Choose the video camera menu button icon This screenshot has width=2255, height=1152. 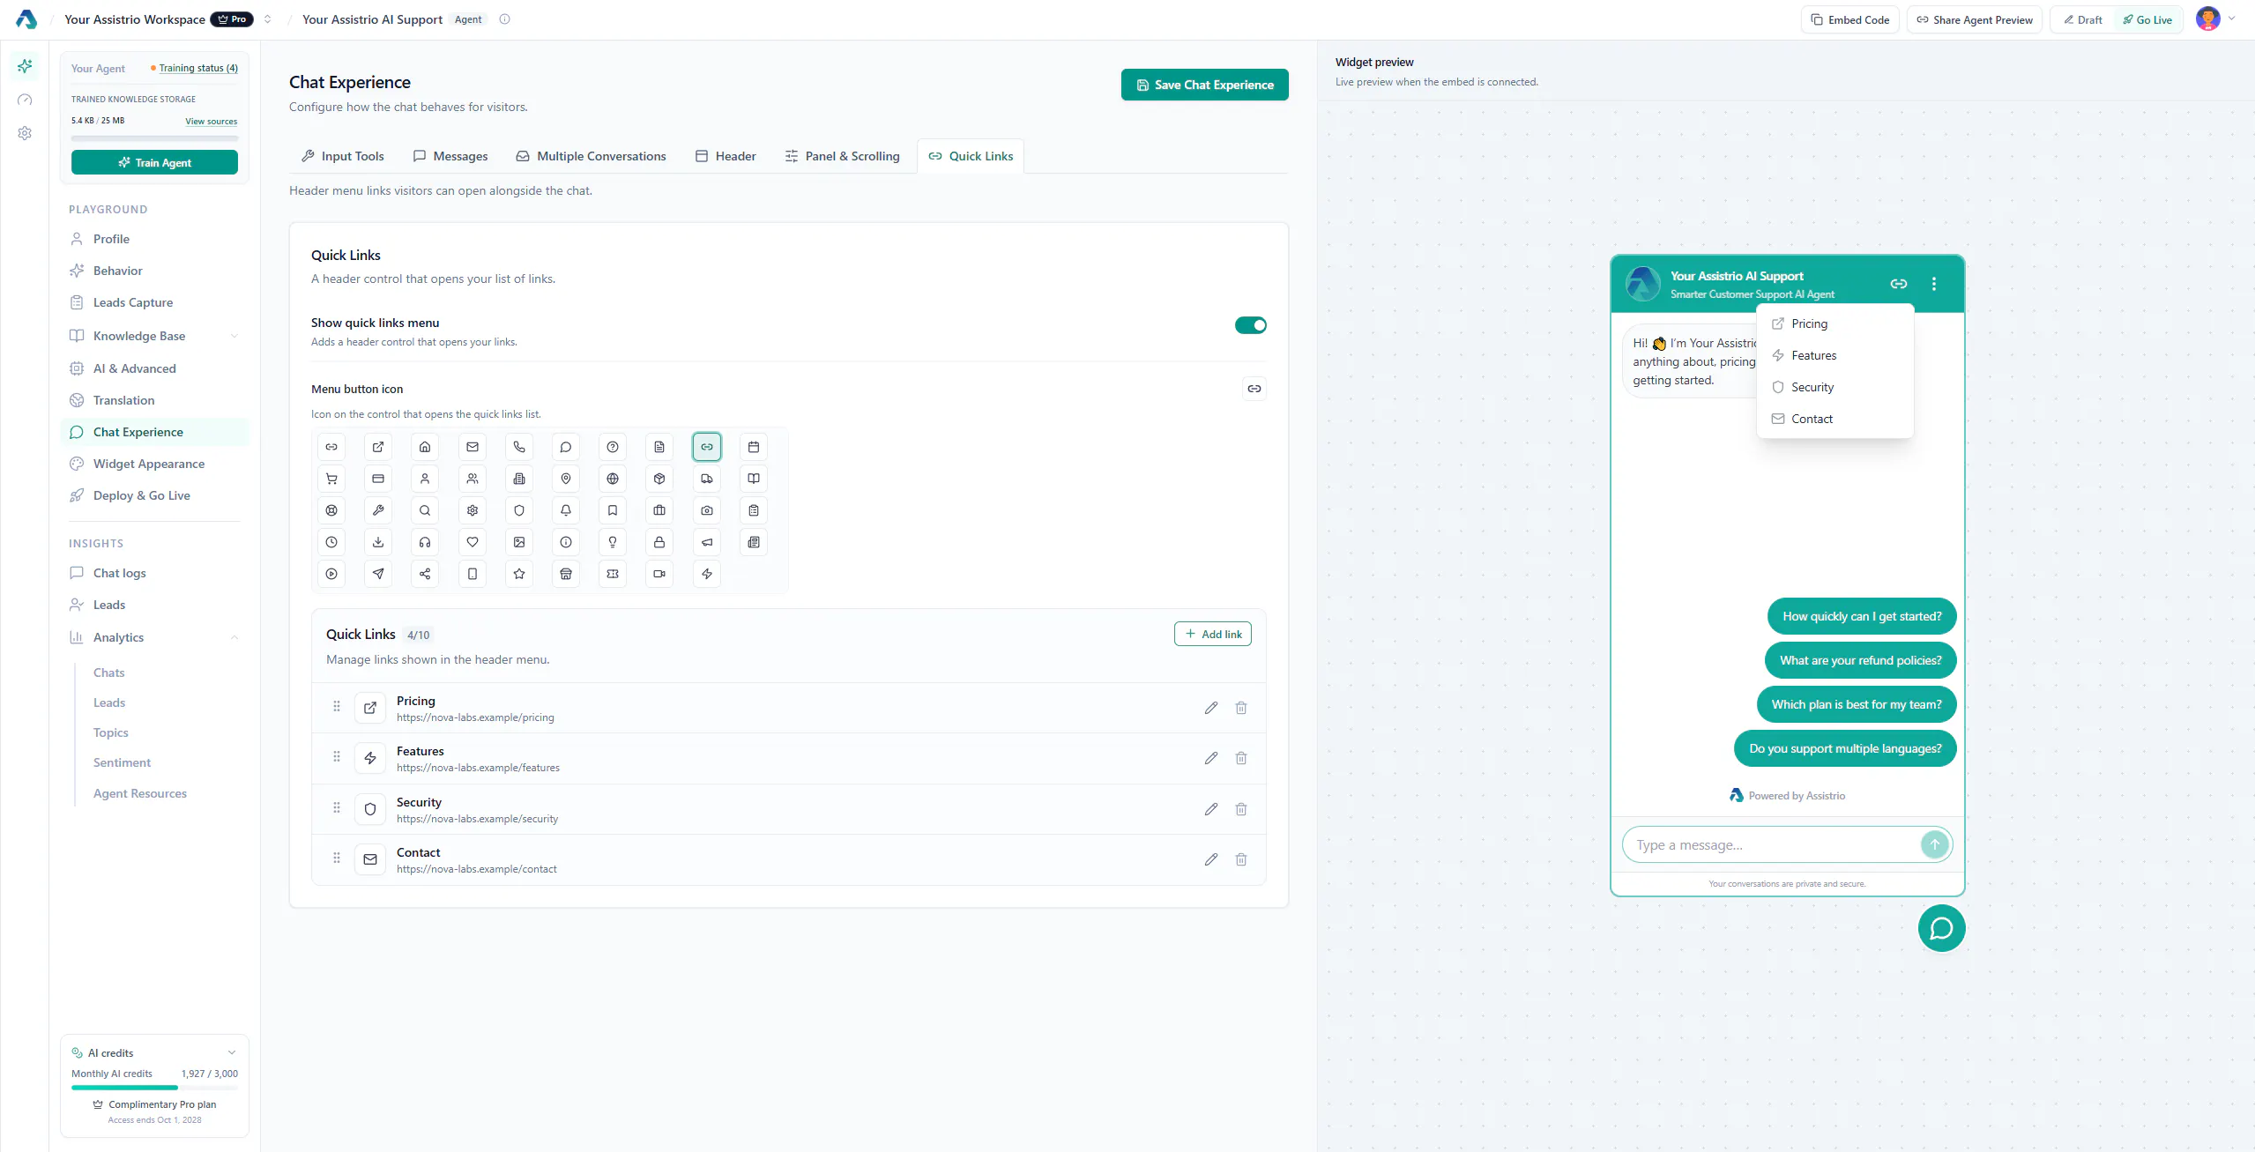pyautogui.click(x=659, y=574)
